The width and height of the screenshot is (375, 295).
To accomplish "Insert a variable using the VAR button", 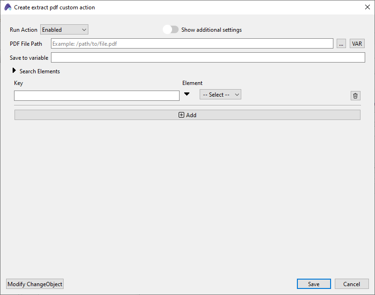I will [x=357, y=43].
